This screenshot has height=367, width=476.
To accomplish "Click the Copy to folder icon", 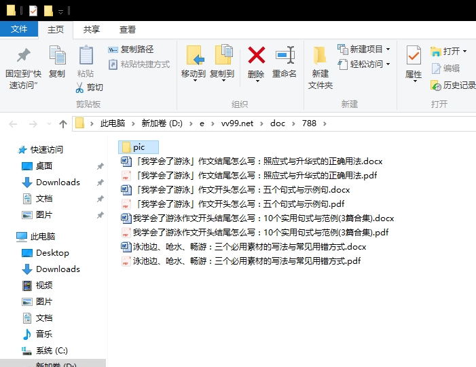I will (x=223, y=54).
